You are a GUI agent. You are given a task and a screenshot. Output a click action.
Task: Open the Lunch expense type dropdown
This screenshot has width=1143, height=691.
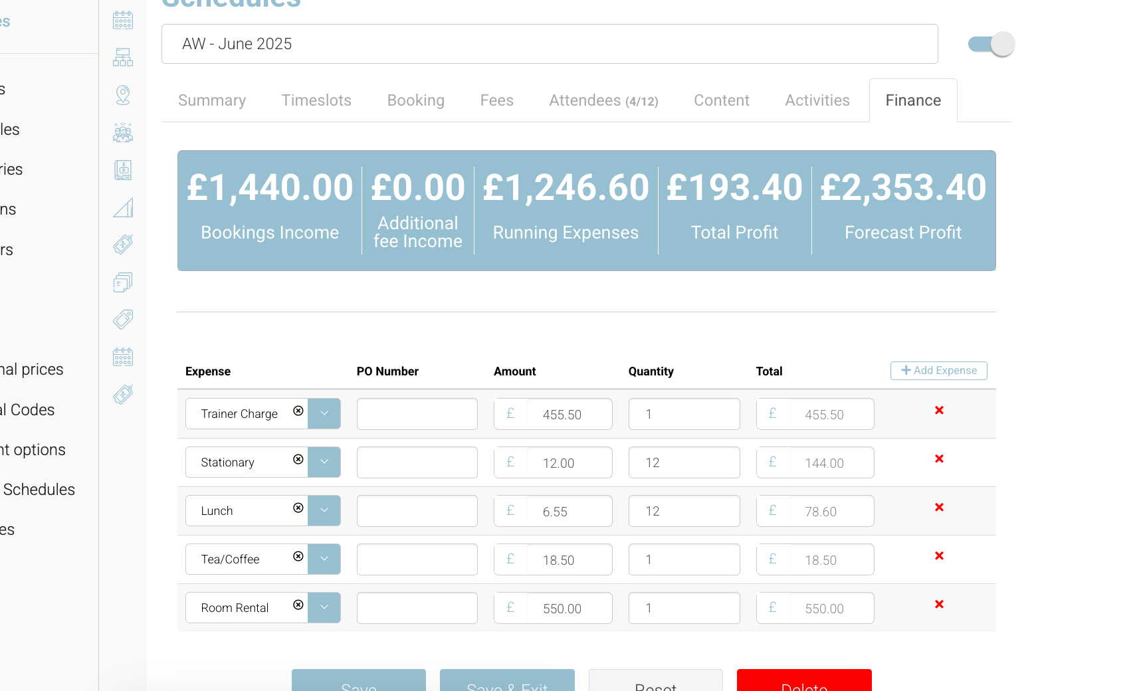tap(324, 511)
